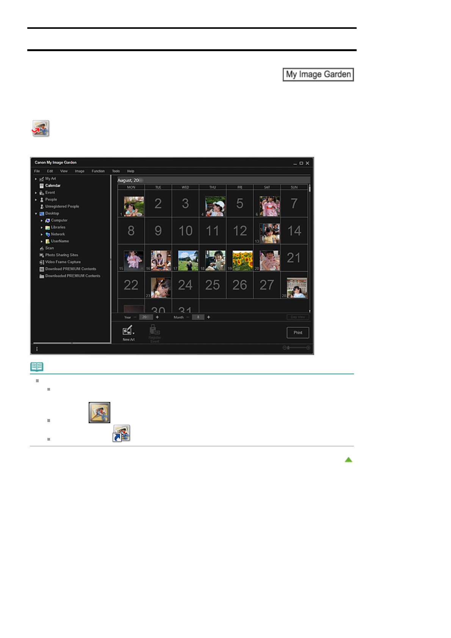Image resolution: width=451 pixels, height=638 pixels.
Task: Click the Downloaded PREMIUM Contents folder icon
Action: click(42, 276)
